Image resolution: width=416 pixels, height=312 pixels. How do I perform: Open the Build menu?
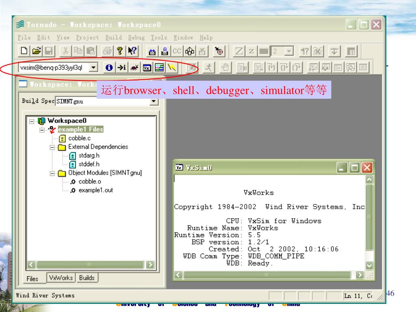[114, 38]
